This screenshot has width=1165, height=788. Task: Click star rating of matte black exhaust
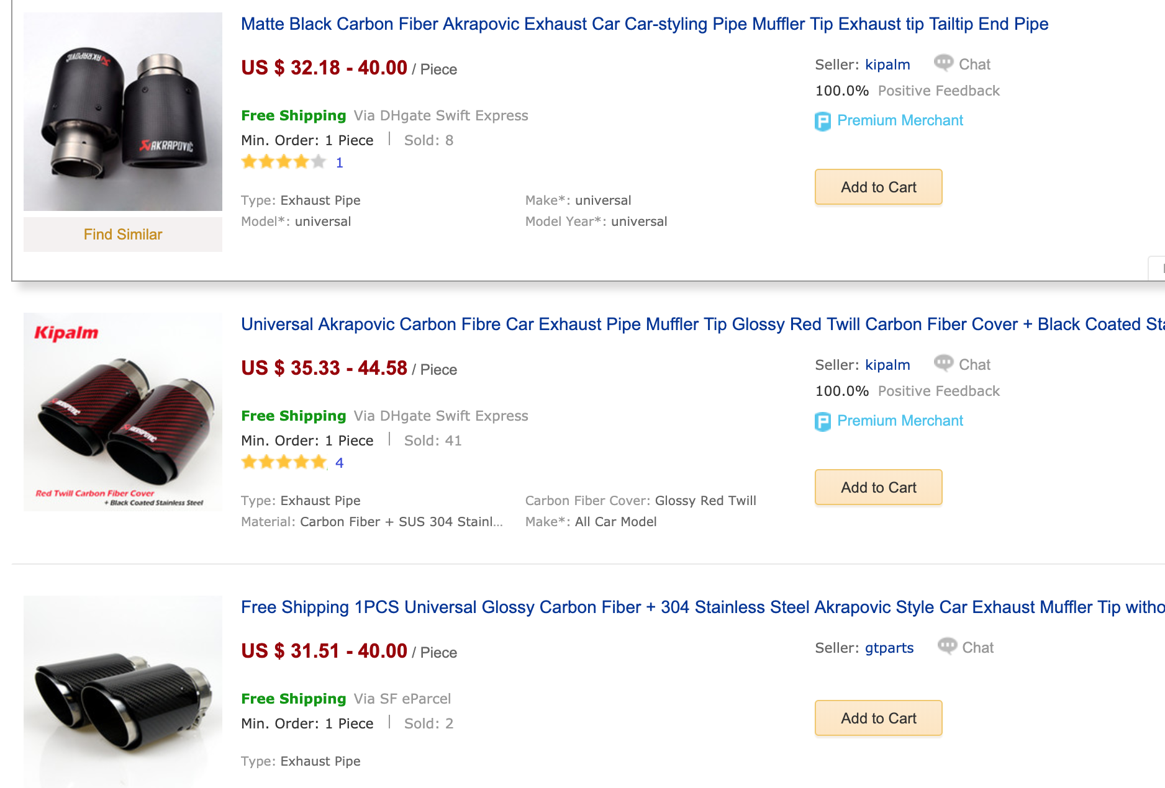tap(283, 163)
